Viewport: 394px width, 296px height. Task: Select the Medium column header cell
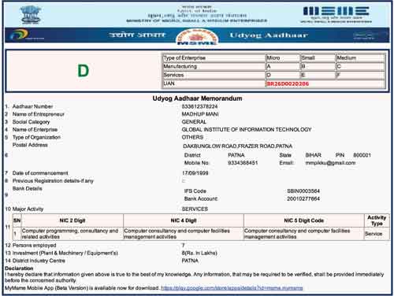point(360,57)
